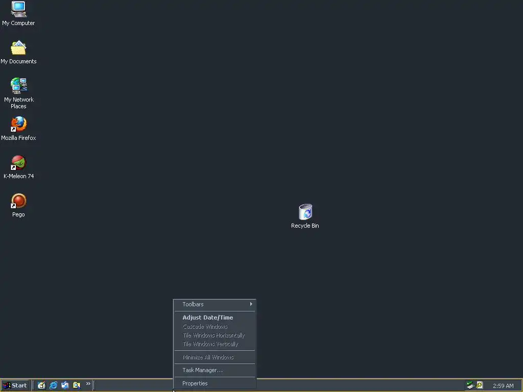Click the disabled Cascade Windows entry
This screenshot has width=523, height=392.
pos(215,326)
